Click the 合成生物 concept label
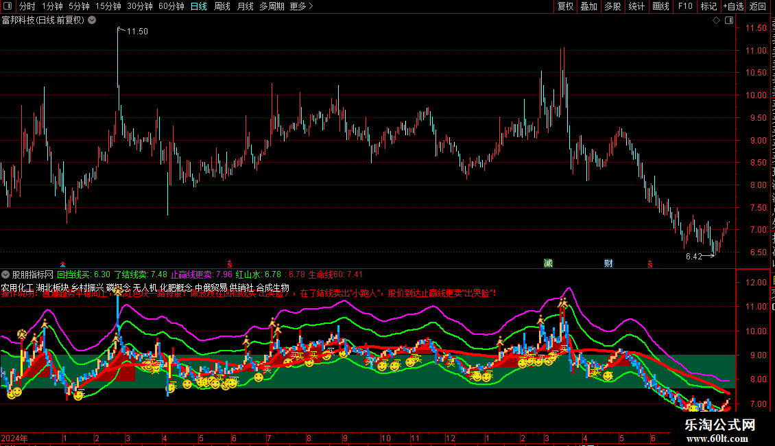This screenshot has width=775, height=446. click(x=272, y=287)
